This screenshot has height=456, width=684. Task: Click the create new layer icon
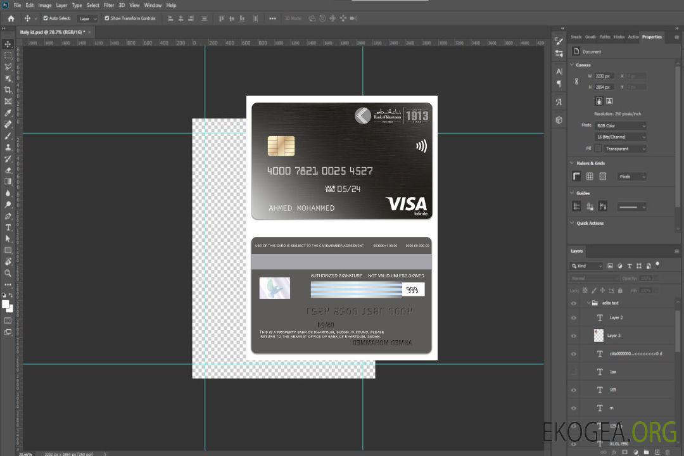657,452
